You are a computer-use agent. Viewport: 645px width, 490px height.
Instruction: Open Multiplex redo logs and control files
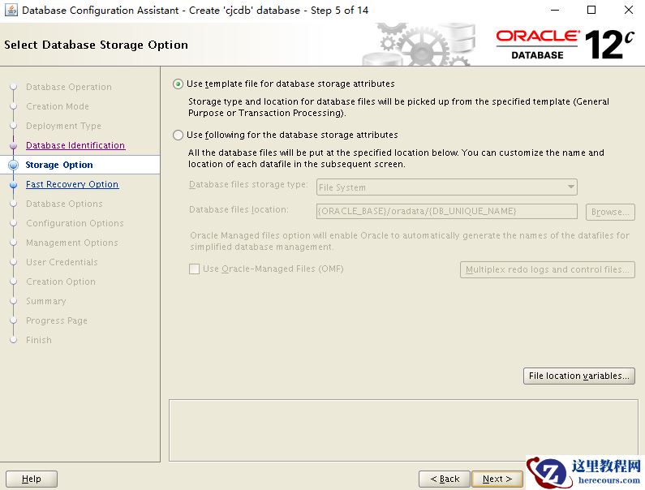[x=547, y=269]
